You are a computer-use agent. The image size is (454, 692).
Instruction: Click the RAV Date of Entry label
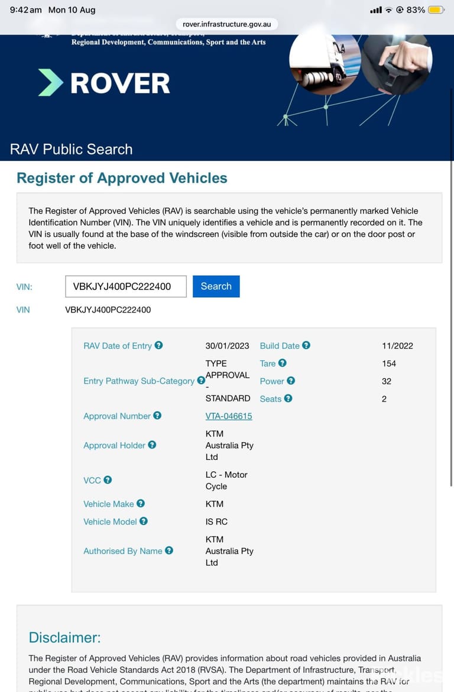pos(118,346)
